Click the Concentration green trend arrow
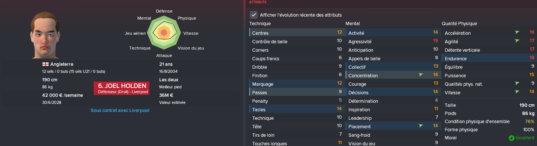This screenshot has height=146, width=537. [x=420, y=75]
